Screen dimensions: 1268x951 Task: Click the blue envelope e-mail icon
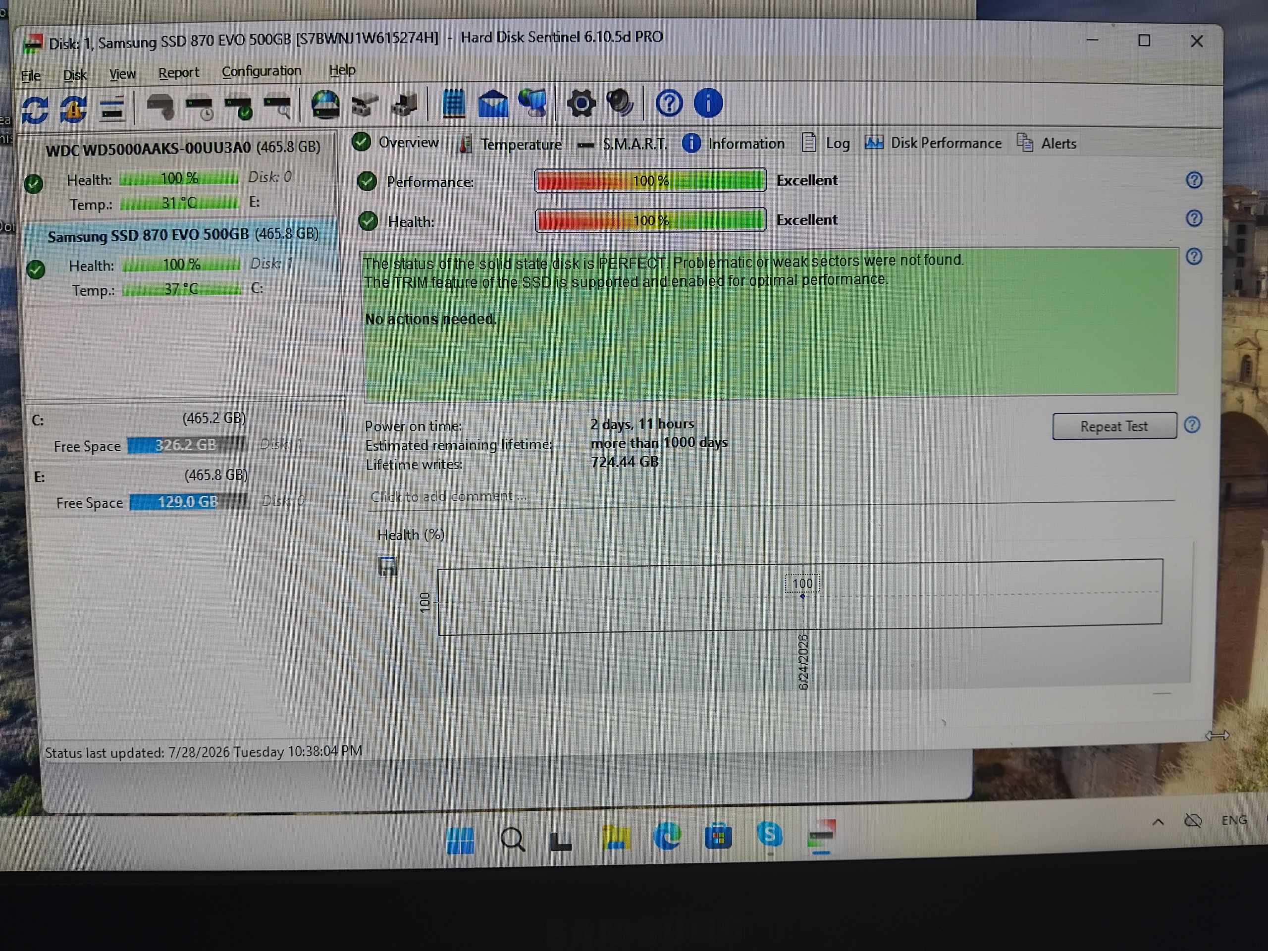(493, 104)
